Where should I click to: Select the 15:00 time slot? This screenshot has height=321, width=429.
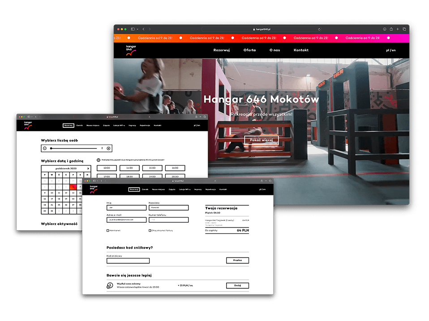click(x=152, y=168)
